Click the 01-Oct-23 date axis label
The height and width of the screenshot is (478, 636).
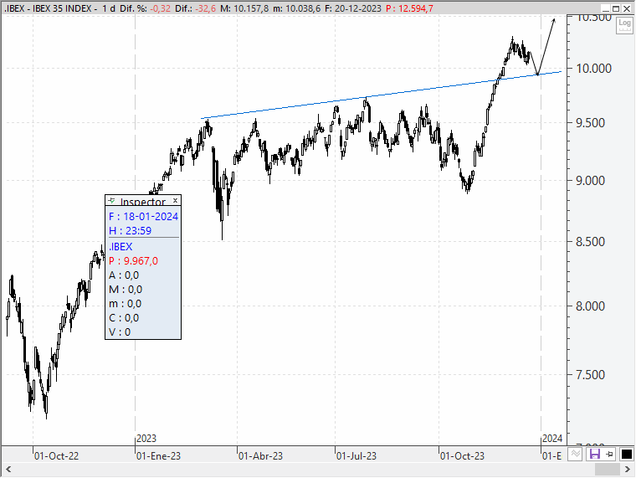click(462, 456)
